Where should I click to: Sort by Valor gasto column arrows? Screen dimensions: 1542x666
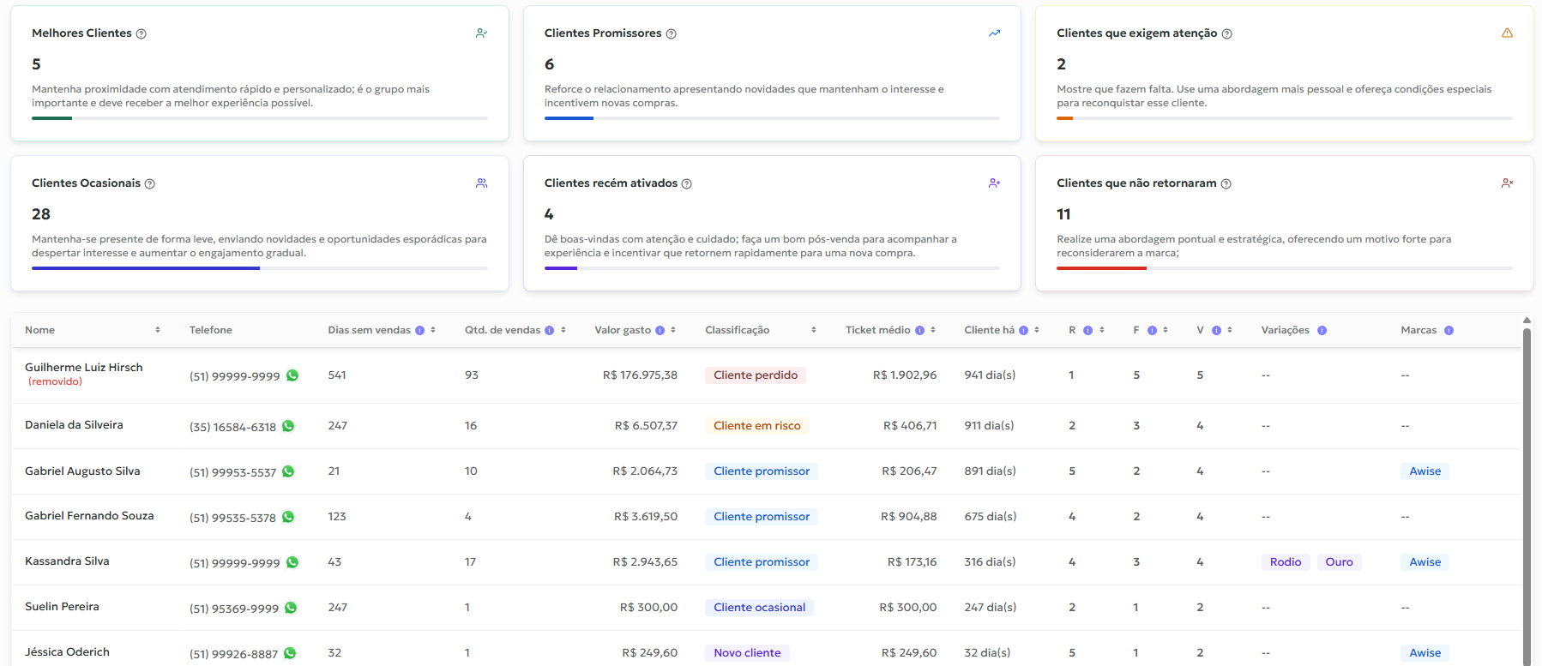pos(673,330)
